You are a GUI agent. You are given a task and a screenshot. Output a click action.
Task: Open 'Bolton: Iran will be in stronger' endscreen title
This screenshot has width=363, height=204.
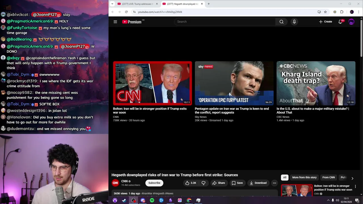pyautogui.click(x=150, y=110)
